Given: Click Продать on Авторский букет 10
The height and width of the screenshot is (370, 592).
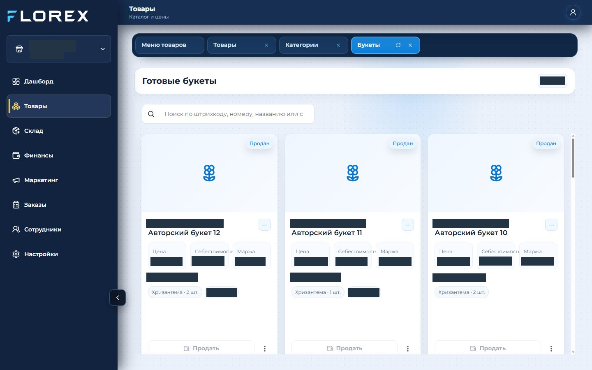Looking at the screenshot, I should point(488,348).
